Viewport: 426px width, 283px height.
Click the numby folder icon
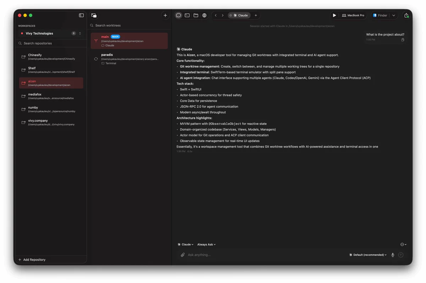pyautogui.click(x=23, y=109)
